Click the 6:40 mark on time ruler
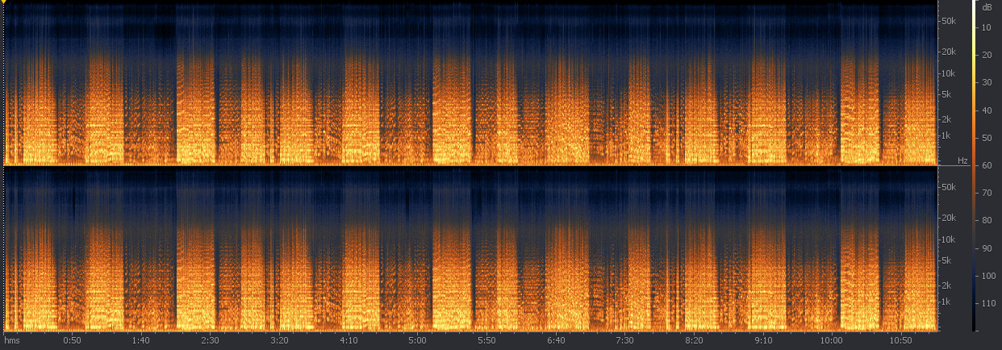The width and height of the screenshot is (1002, 350). (556, 340)
